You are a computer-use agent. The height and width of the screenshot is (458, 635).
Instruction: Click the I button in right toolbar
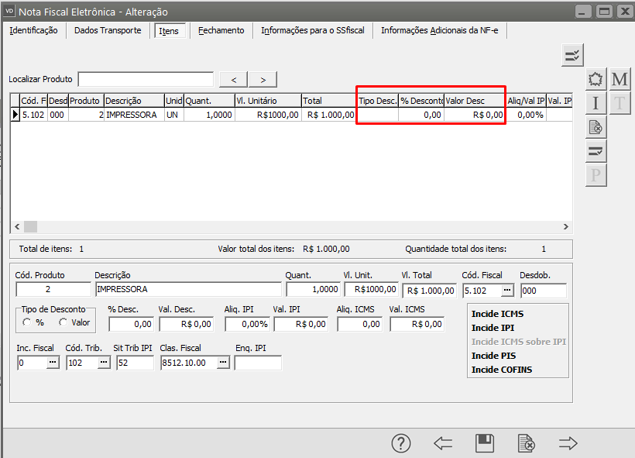click(596, 103)
